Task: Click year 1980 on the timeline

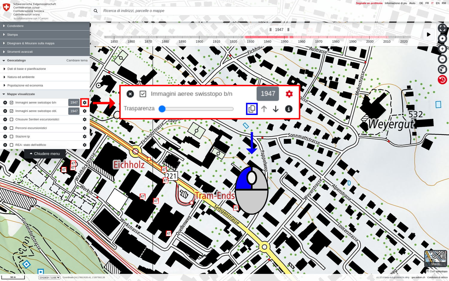Action: [x=336, y=41]
